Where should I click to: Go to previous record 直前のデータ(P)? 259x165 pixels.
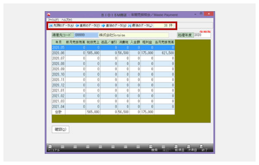(x=88, y=26)
